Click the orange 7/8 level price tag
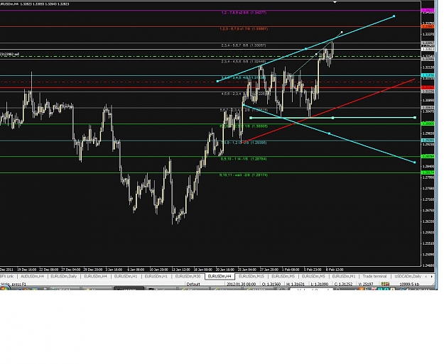Screen dimensions: 444x364 coord(428,26)
